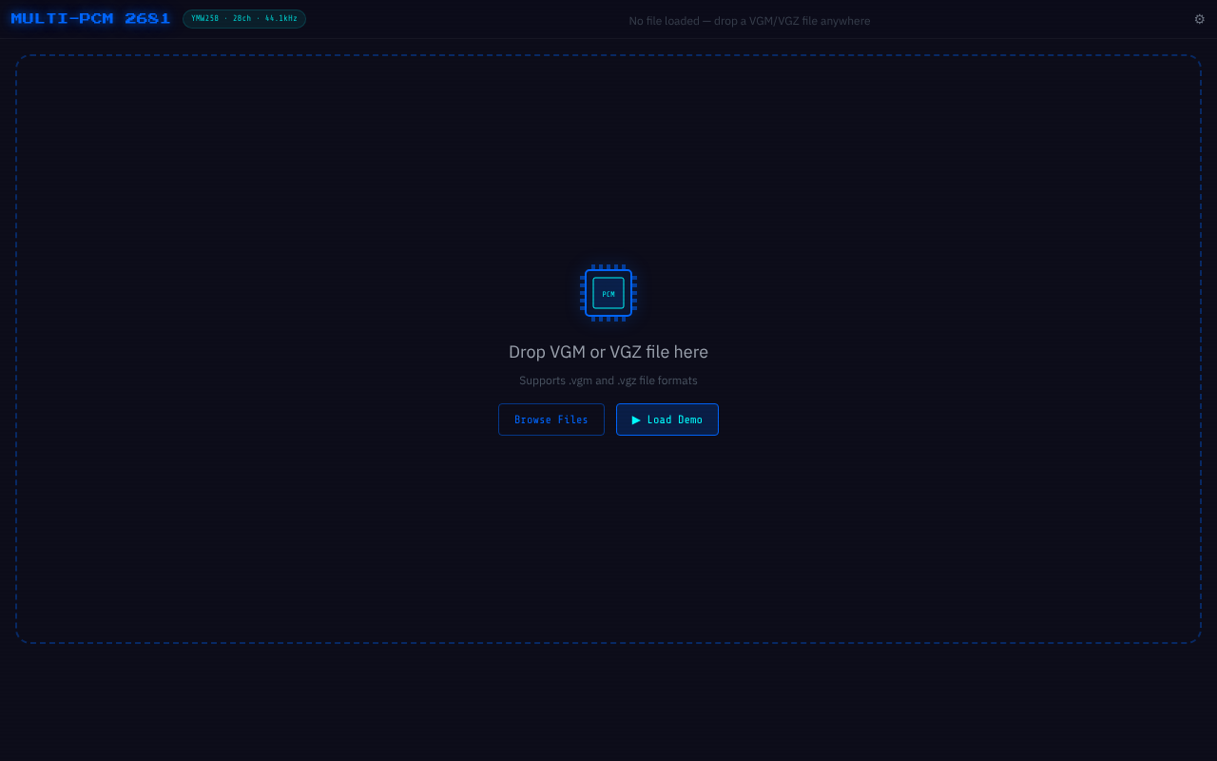Select the MULTI-PCM 2681 logo
The height and width of the screenshot is (761, 1217).
pyautogui.click(x=90, y=18)
